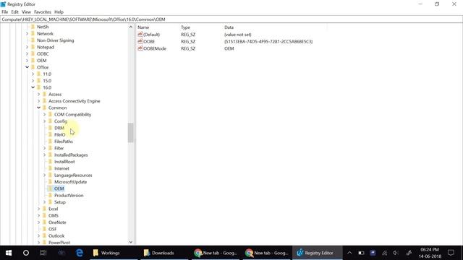This screenshot has width=463, height=260.
Task: Click the registry path address bar
Action: pos(231,19)
